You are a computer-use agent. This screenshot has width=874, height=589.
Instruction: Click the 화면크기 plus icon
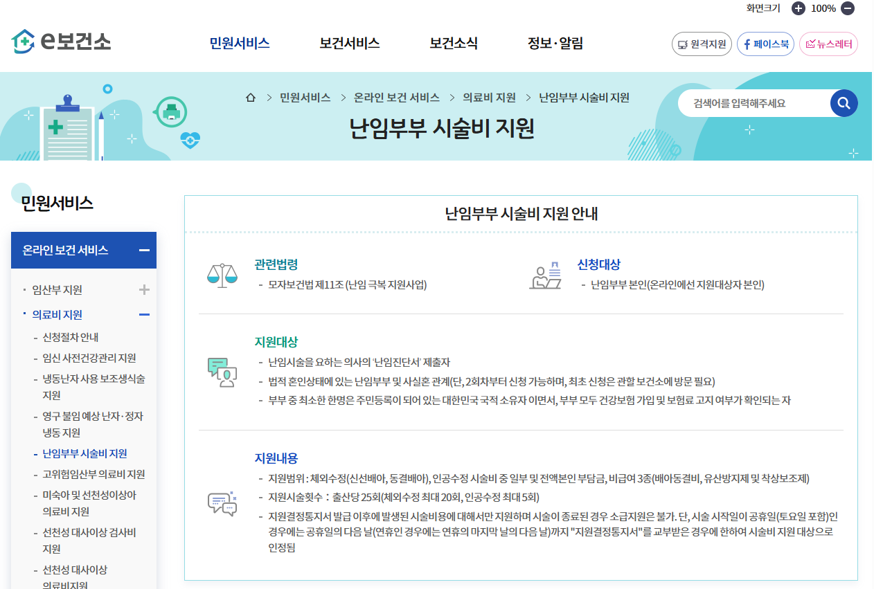797,8
